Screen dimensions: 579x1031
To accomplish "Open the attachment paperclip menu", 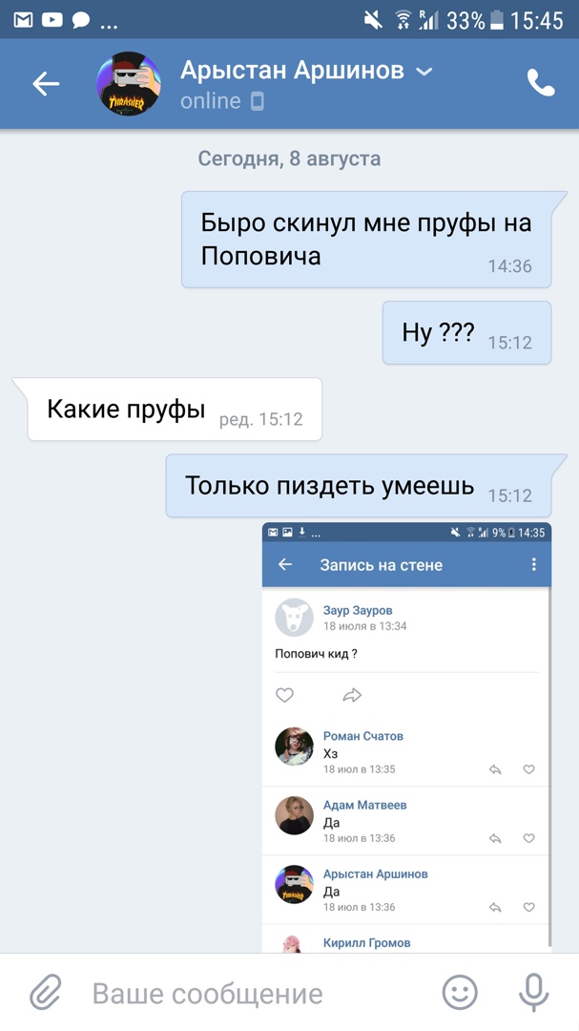I will click(46, 992).
